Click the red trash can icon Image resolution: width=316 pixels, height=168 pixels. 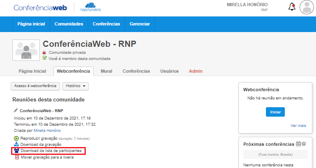(17, 157)
